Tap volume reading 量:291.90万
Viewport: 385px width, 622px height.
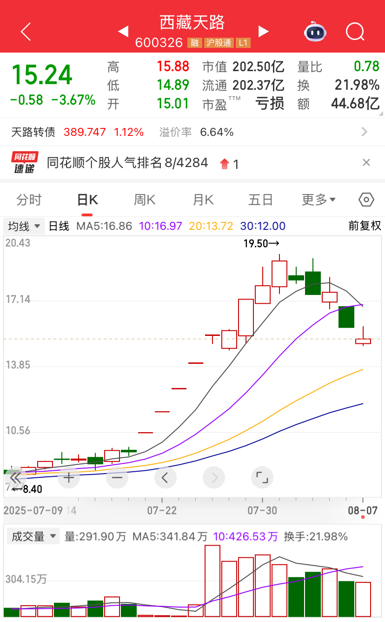point(95,536)
